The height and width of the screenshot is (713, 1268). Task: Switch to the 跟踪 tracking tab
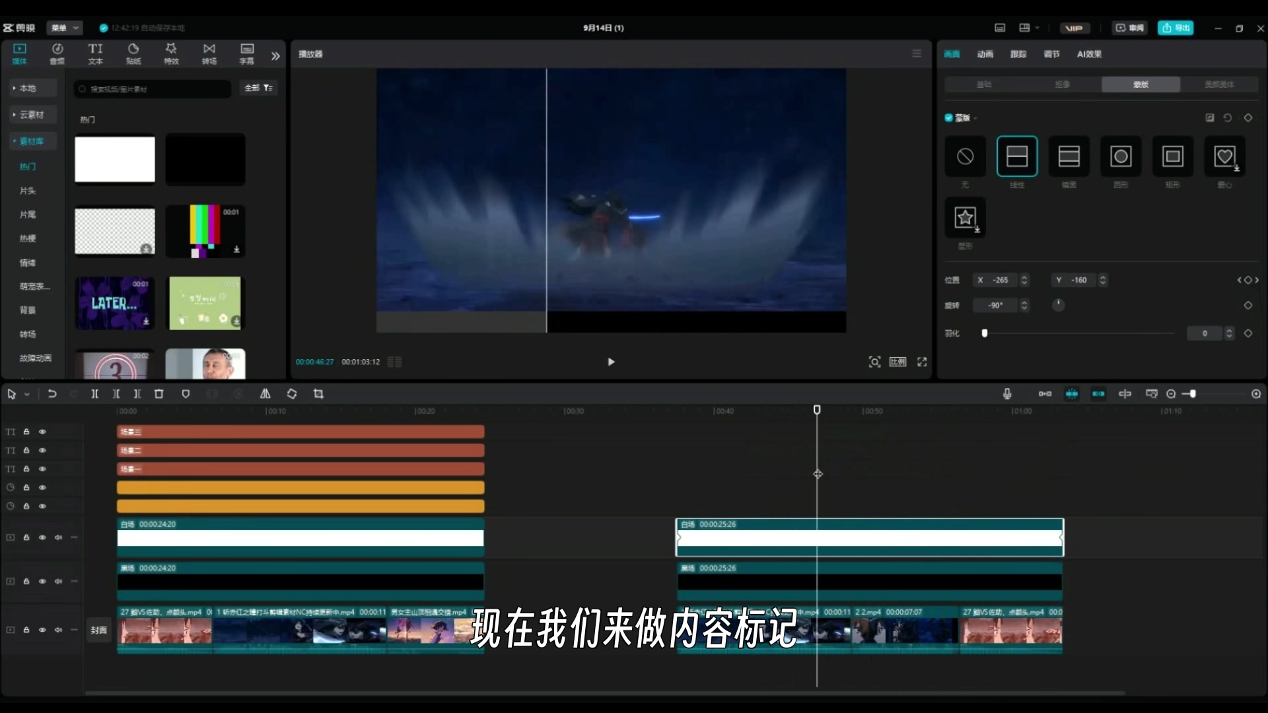pyautogui.click(x=1018, y=54)
